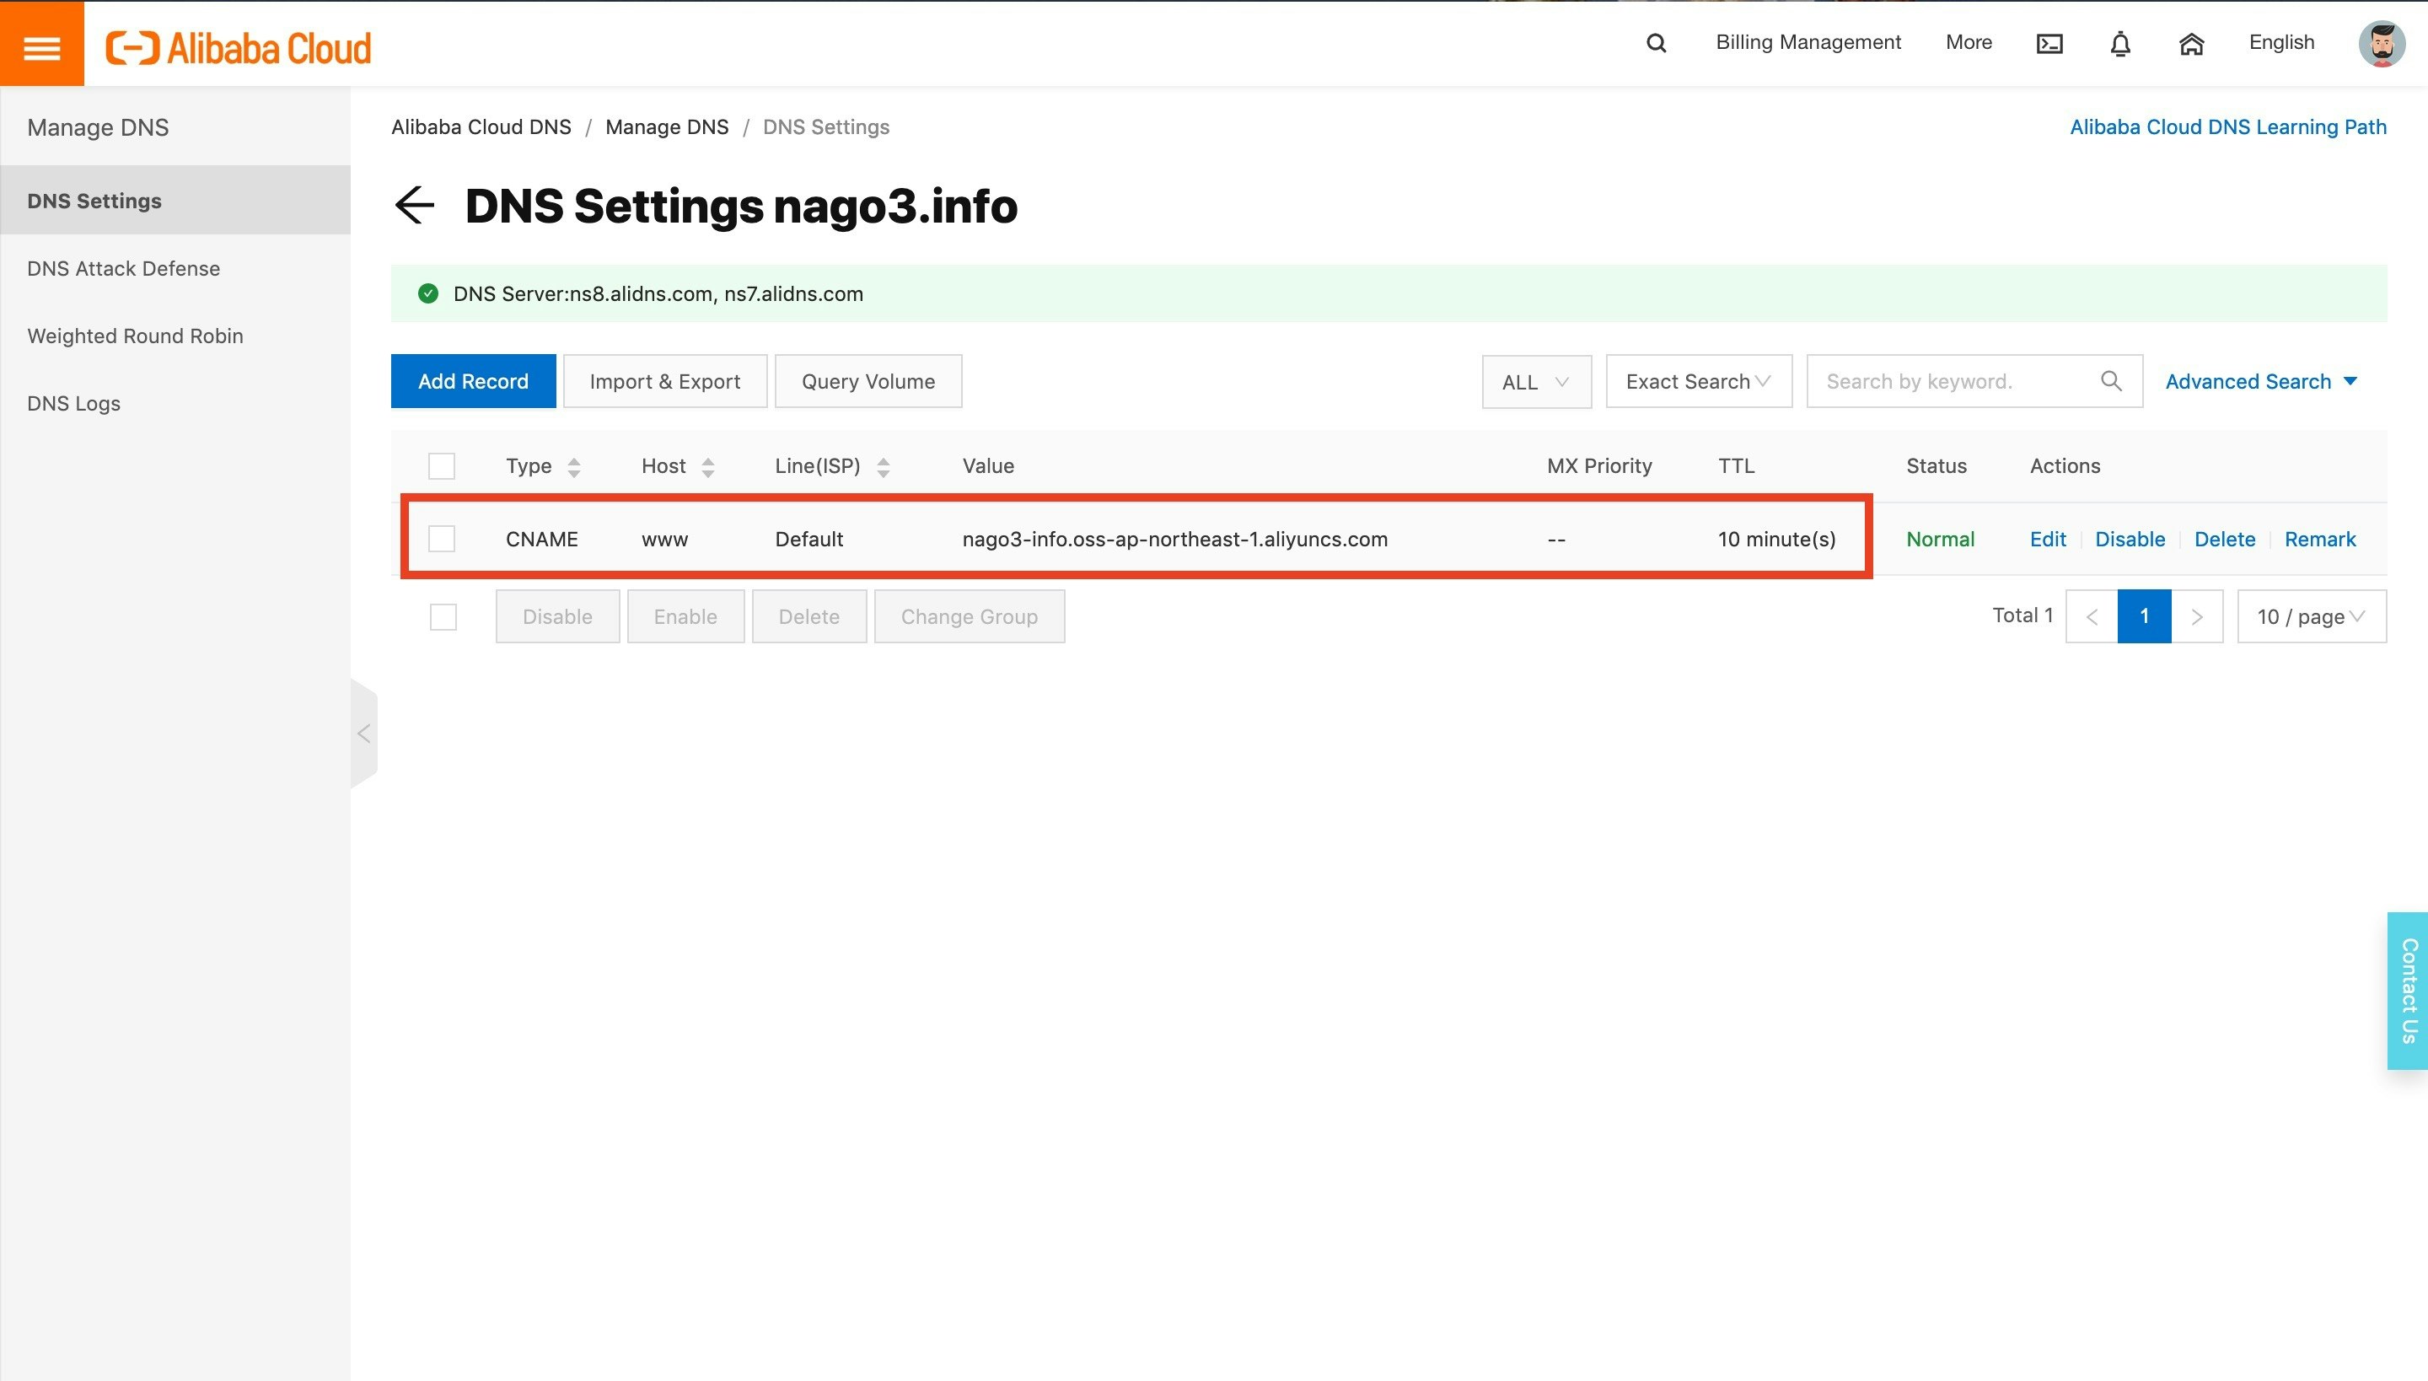This screenshot has height=1381, width=2428.
Task: Click the bulk Disable button
Action: pyautogui.click(x=558, y=616)
